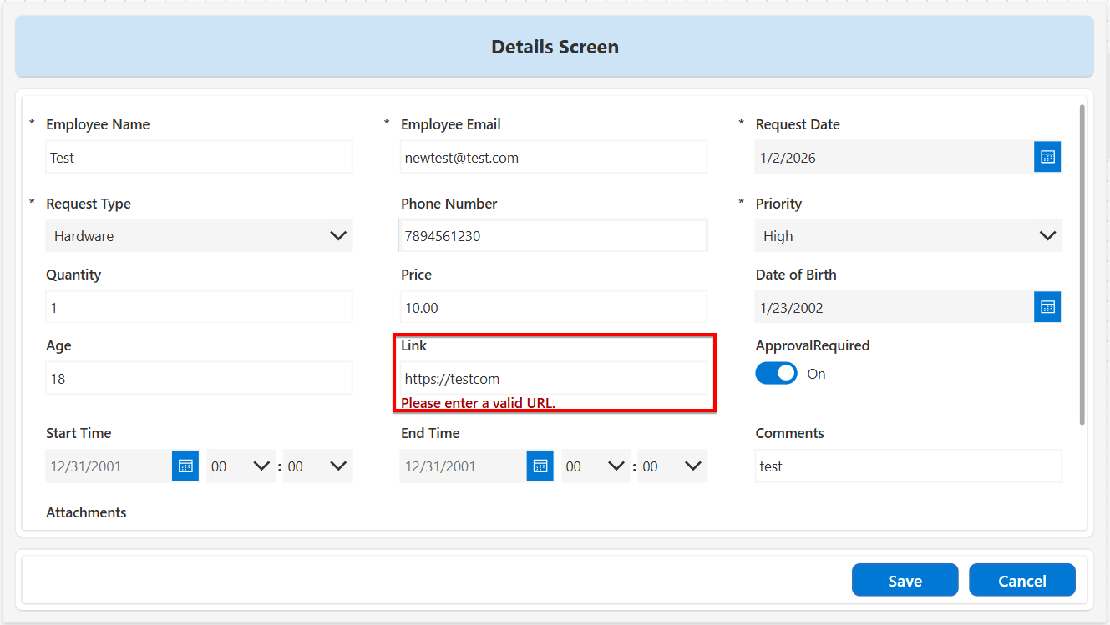Screen dimensions: 1110x625
Task: Expand the Request Type dropdown
Action: pos(199,236)
